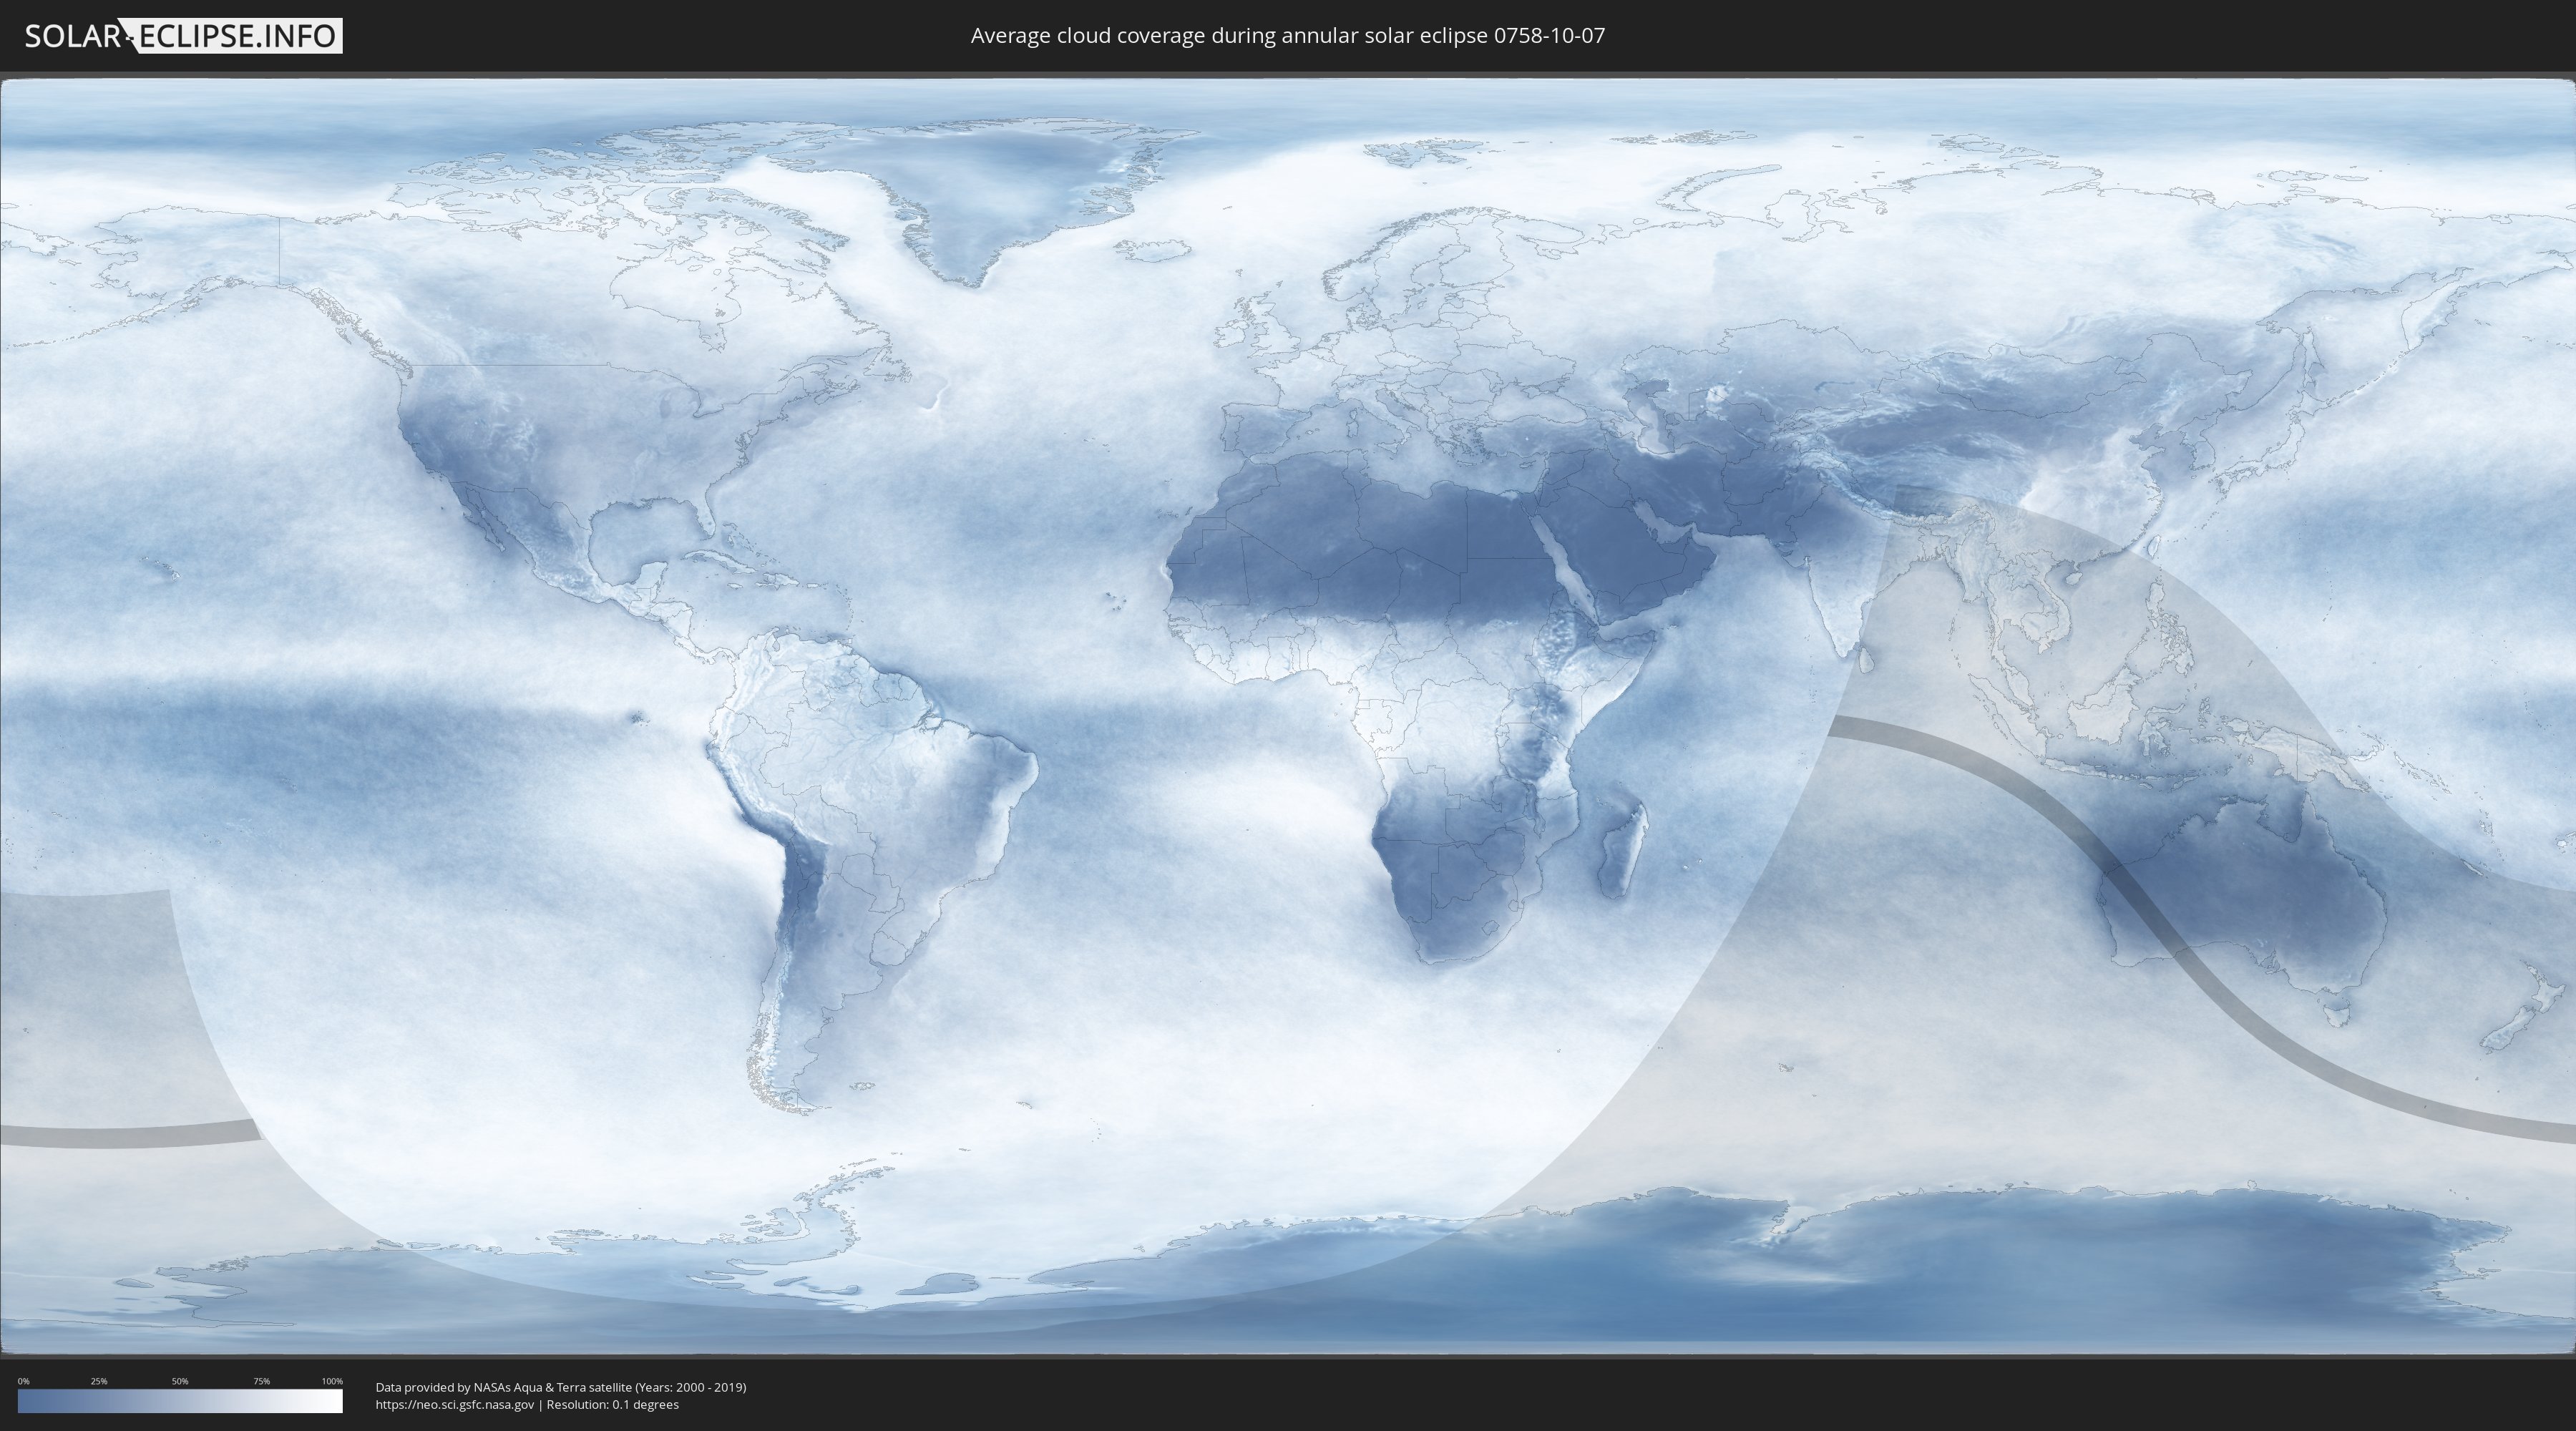Click the cloud coverage gradient legend bar
The height and width of the screenshot is (1431, 2576).
click(180, 1401)
